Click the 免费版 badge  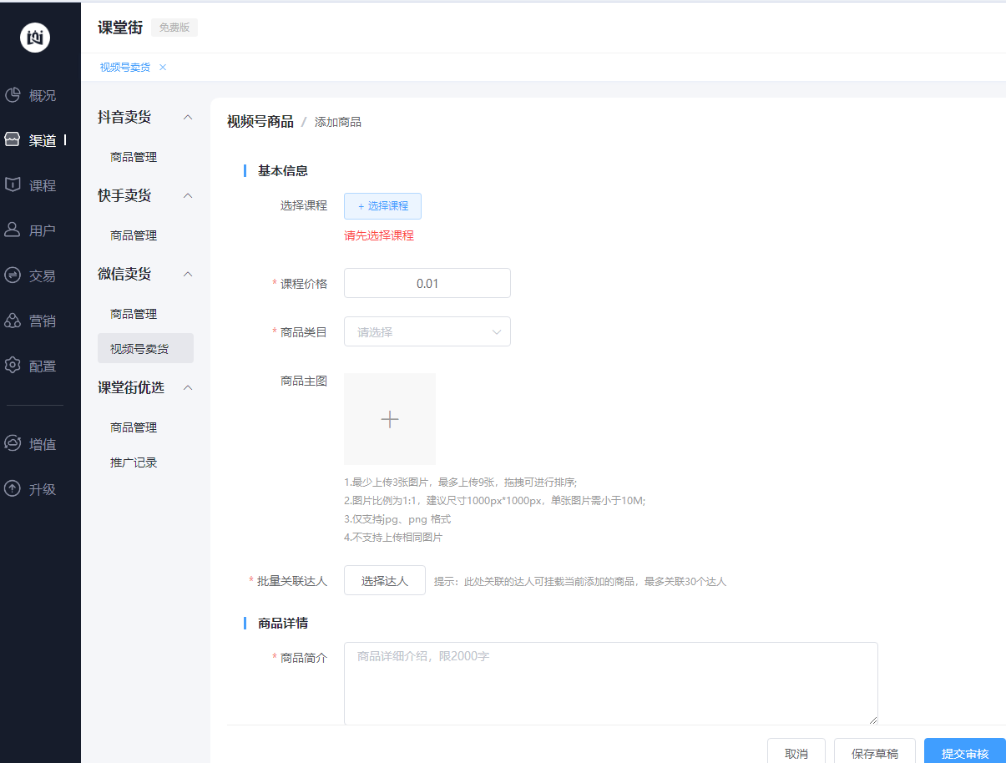point(174,28)
